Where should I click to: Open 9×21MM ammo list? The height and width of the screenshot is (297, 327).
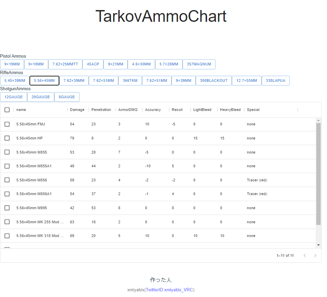116,64
